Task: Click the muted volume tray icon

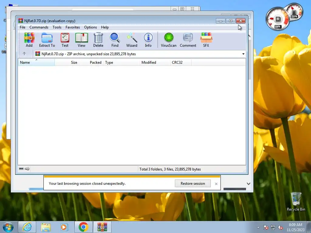Action: pyautogui.click(x=280, y=228)
